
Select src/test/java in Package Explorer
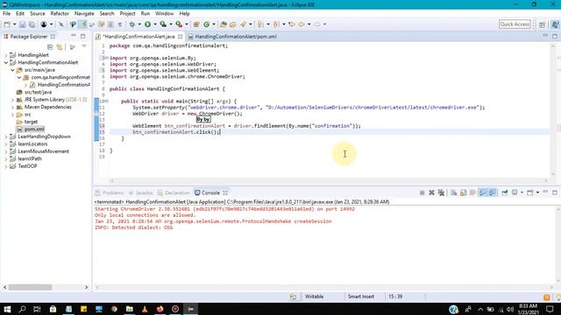(x=38, y=92)
